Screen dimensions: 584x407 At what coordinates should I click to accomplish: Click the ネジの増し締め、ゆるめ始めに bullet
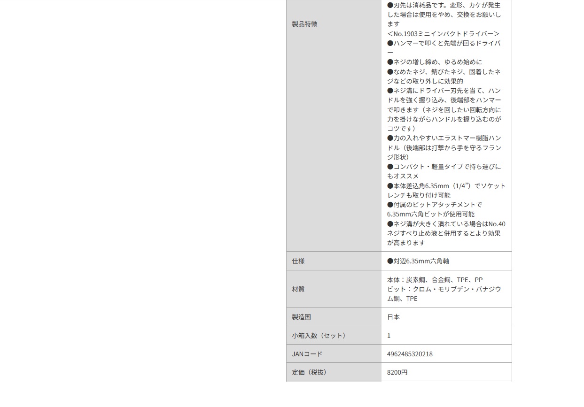click(x=435, y=62)
